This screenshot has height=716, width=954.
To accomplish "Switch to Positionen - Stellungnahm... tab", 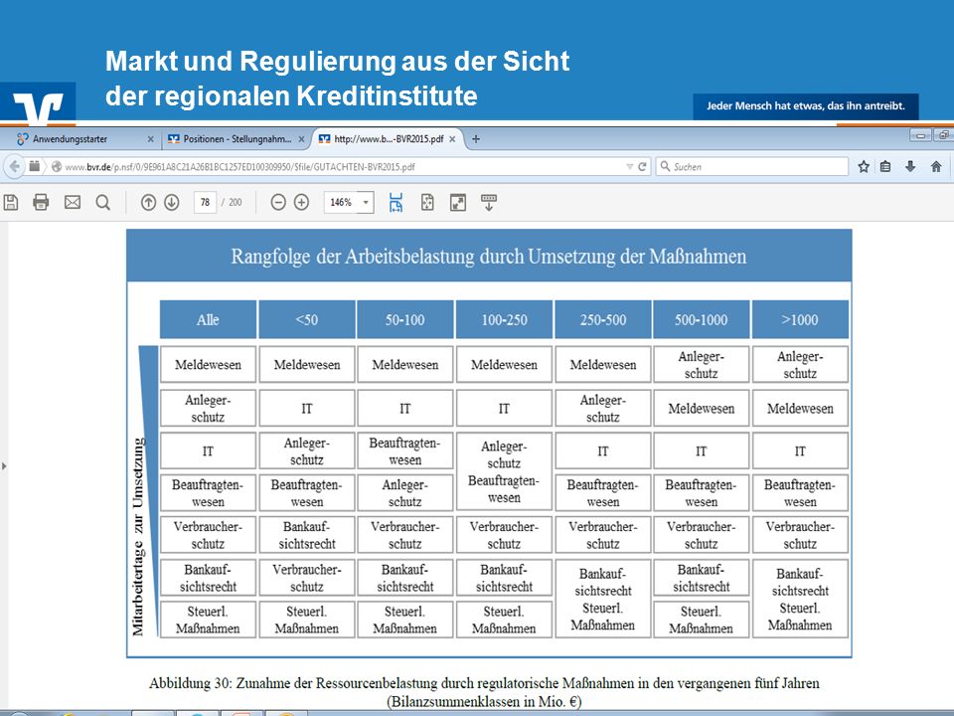I will point(238,139).
